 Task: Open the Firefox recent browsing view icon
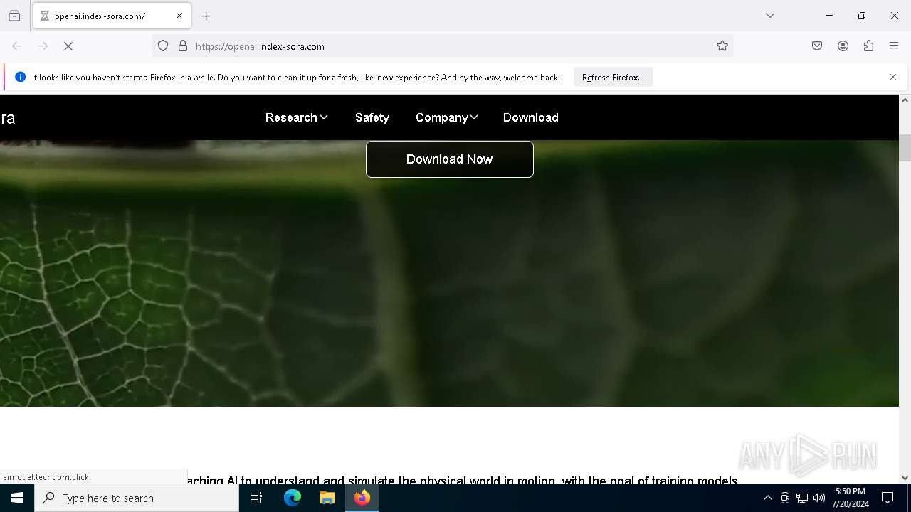point(14,16)
